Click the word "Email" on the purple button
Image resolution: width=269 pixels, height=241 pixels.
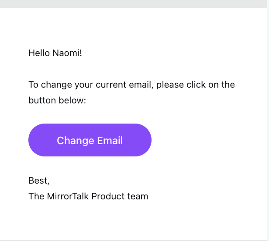[110, 141]
